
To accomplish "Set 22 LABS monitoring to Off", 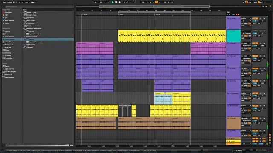I will 250,36.
